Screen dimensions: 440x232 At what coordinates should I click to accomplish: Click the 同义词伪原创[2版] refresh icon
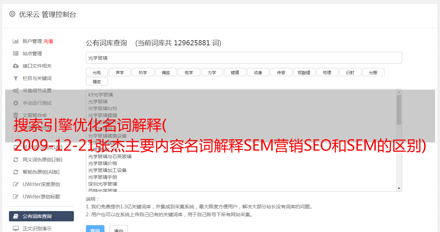pyautogui.click(x=16, y=160)
